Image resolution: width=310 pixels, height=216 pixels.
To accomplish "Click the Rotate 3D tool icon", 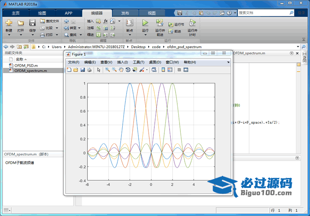I will click(x=128, y=70).
